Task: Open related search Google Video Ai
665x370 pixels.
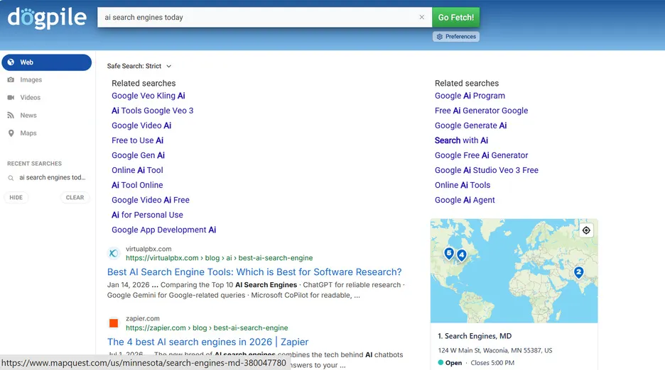Action: tap(141, 125)
